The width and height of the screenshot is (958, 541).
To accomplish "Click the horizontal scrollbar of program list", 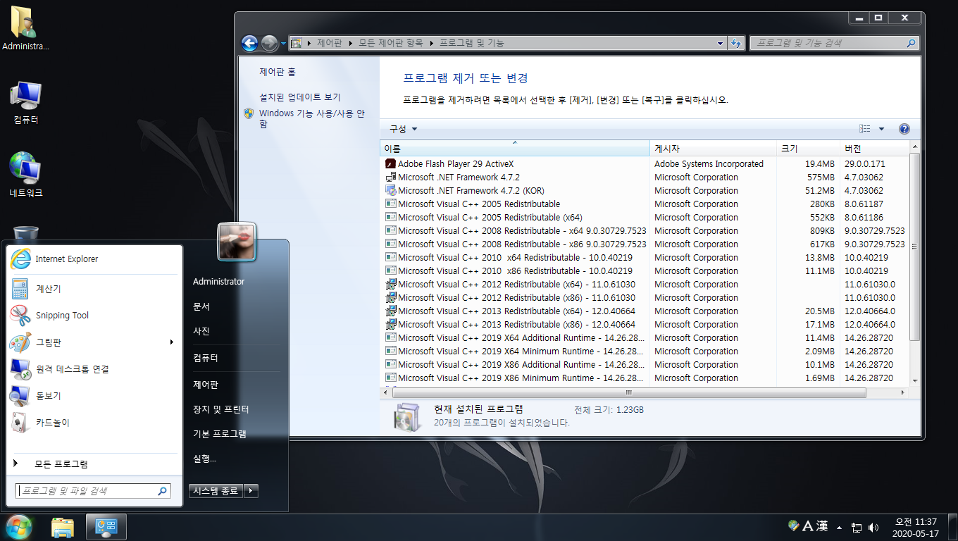I will pyautogui.click(x=629, y=392).
